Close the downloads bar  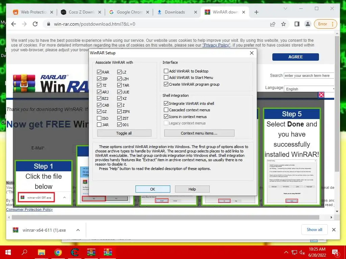[x=333, y=230]
